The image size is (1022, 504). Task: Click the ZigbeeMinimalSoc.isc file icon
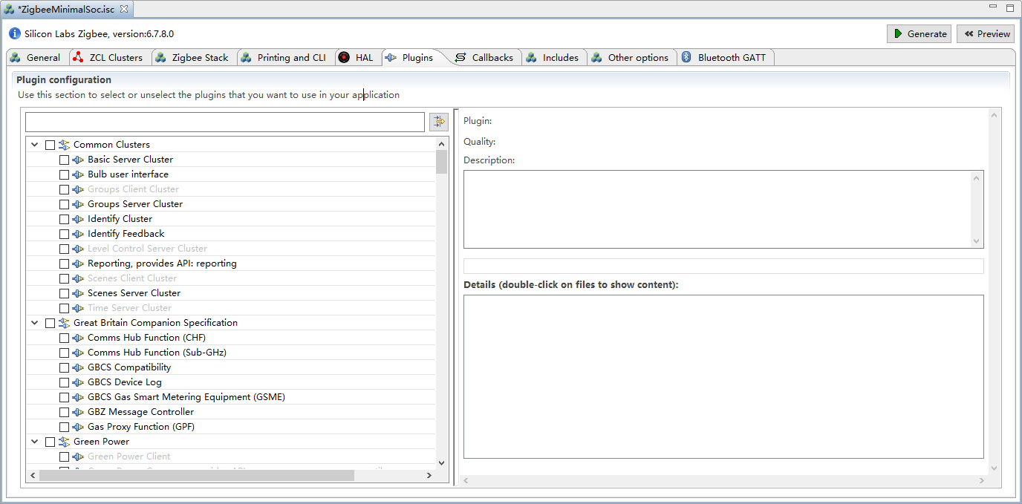(x=9, y=9)
